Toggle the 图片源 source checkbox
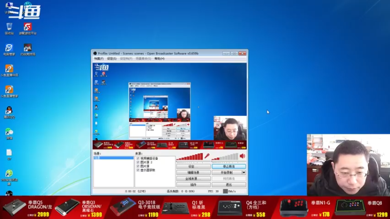The height and width of the screenshot is (219, 390). (138, 166)
